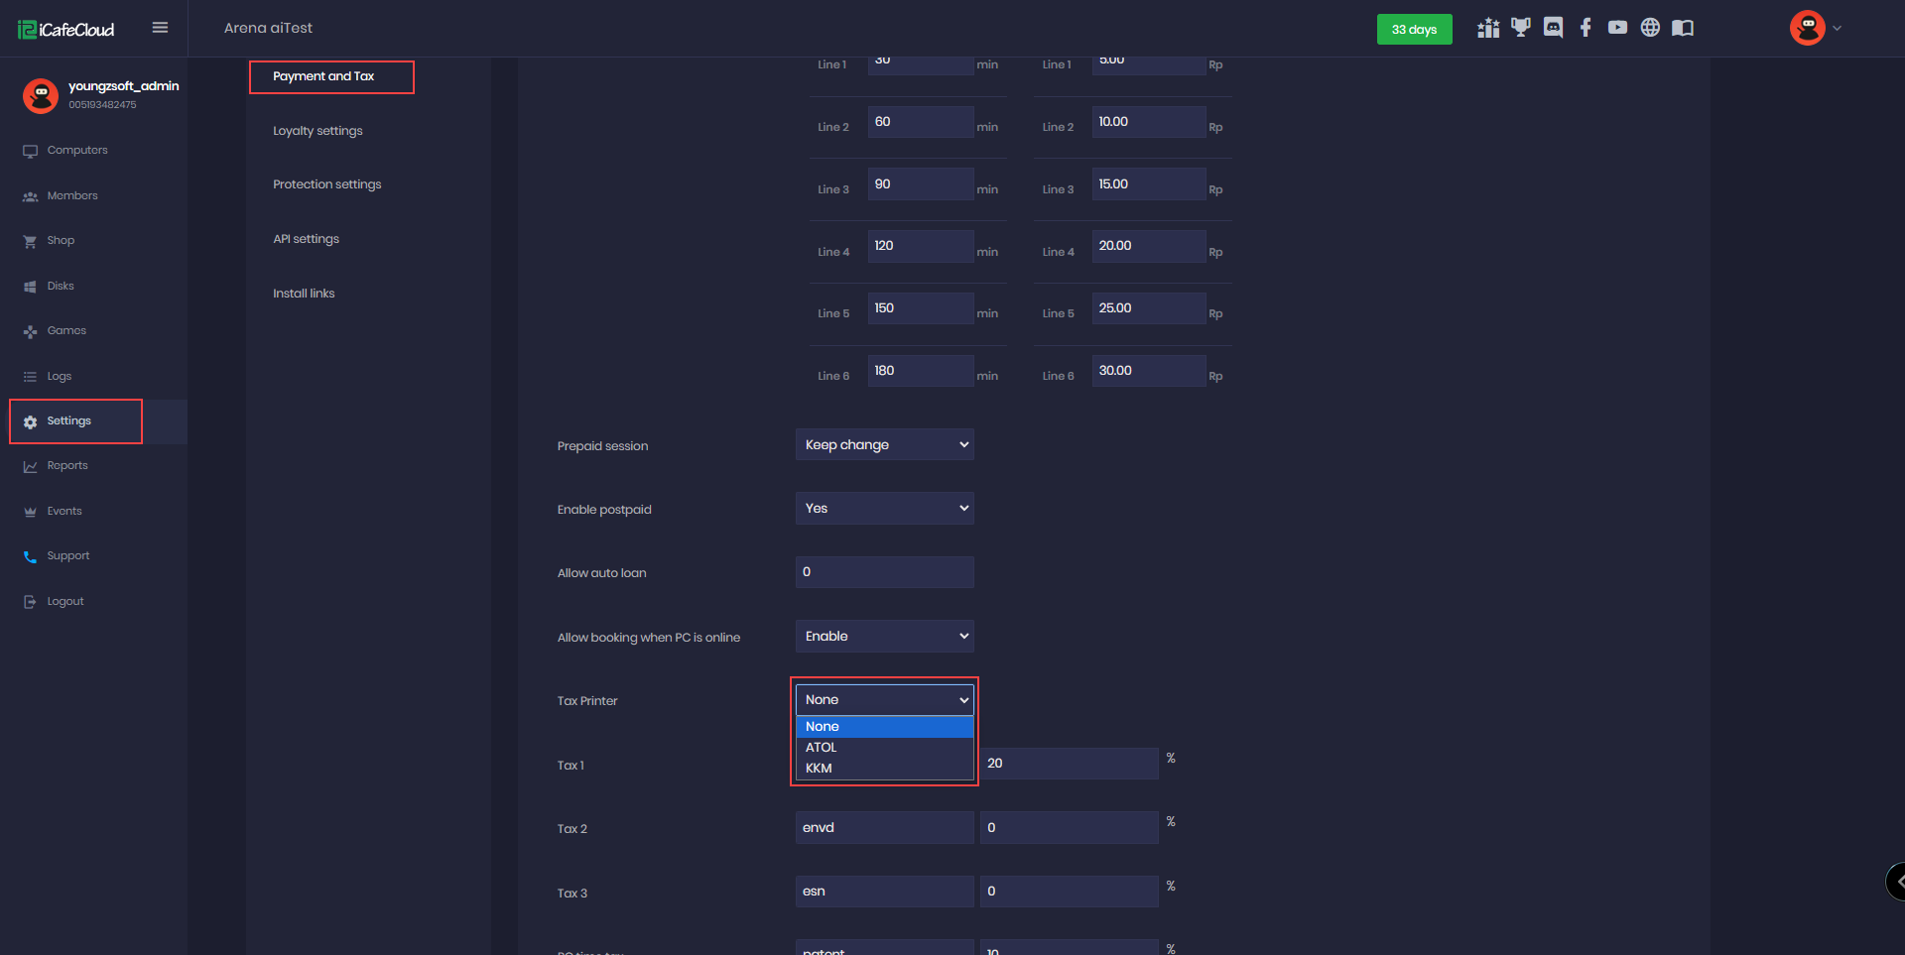The width and height of the screenshot is (1905, 955).
Task: Open the globe language icon
Action: (x=1650, y=28)
